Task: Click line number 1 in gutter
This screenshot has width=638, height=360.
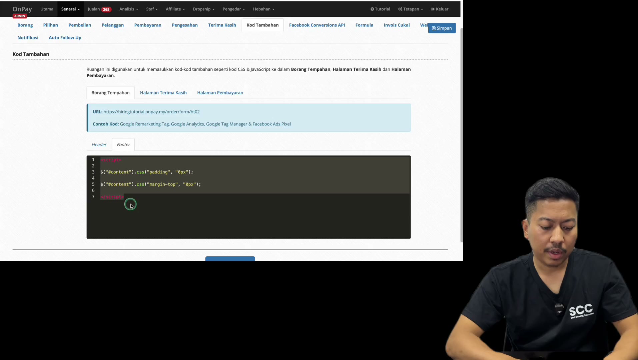Action: (93, 160)
